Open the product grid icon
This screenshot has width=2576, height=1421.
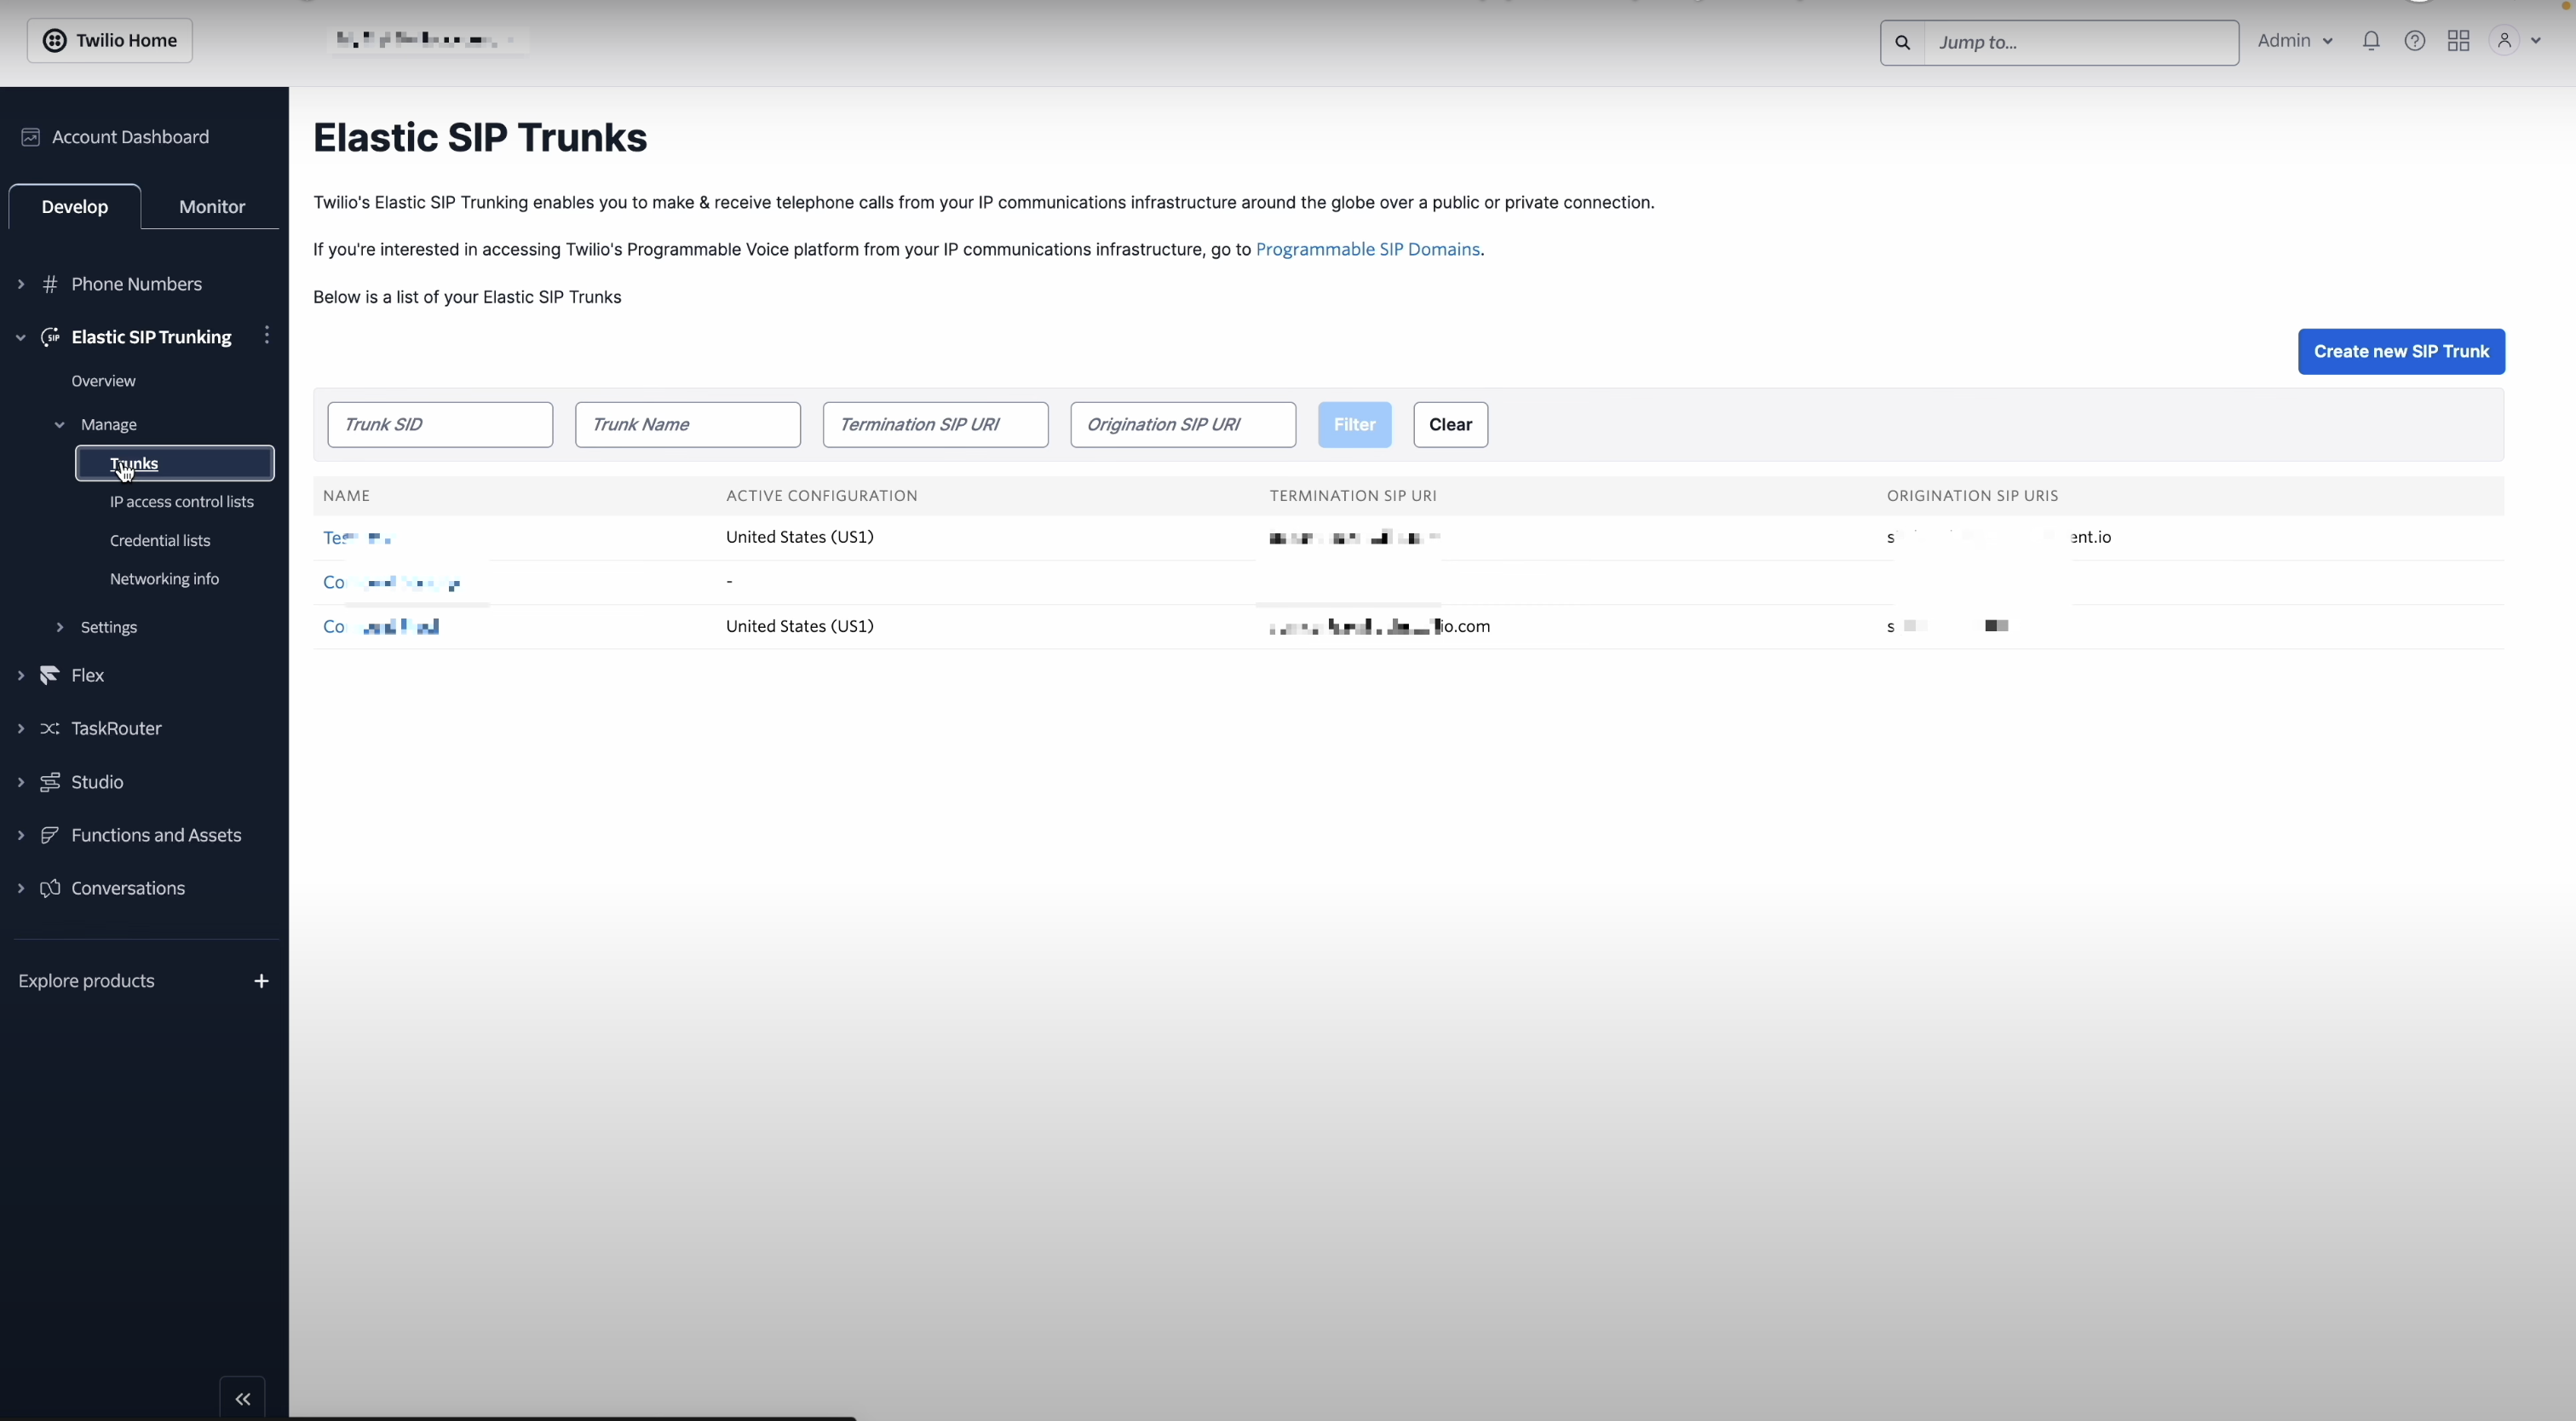(x=2459, y=41)
